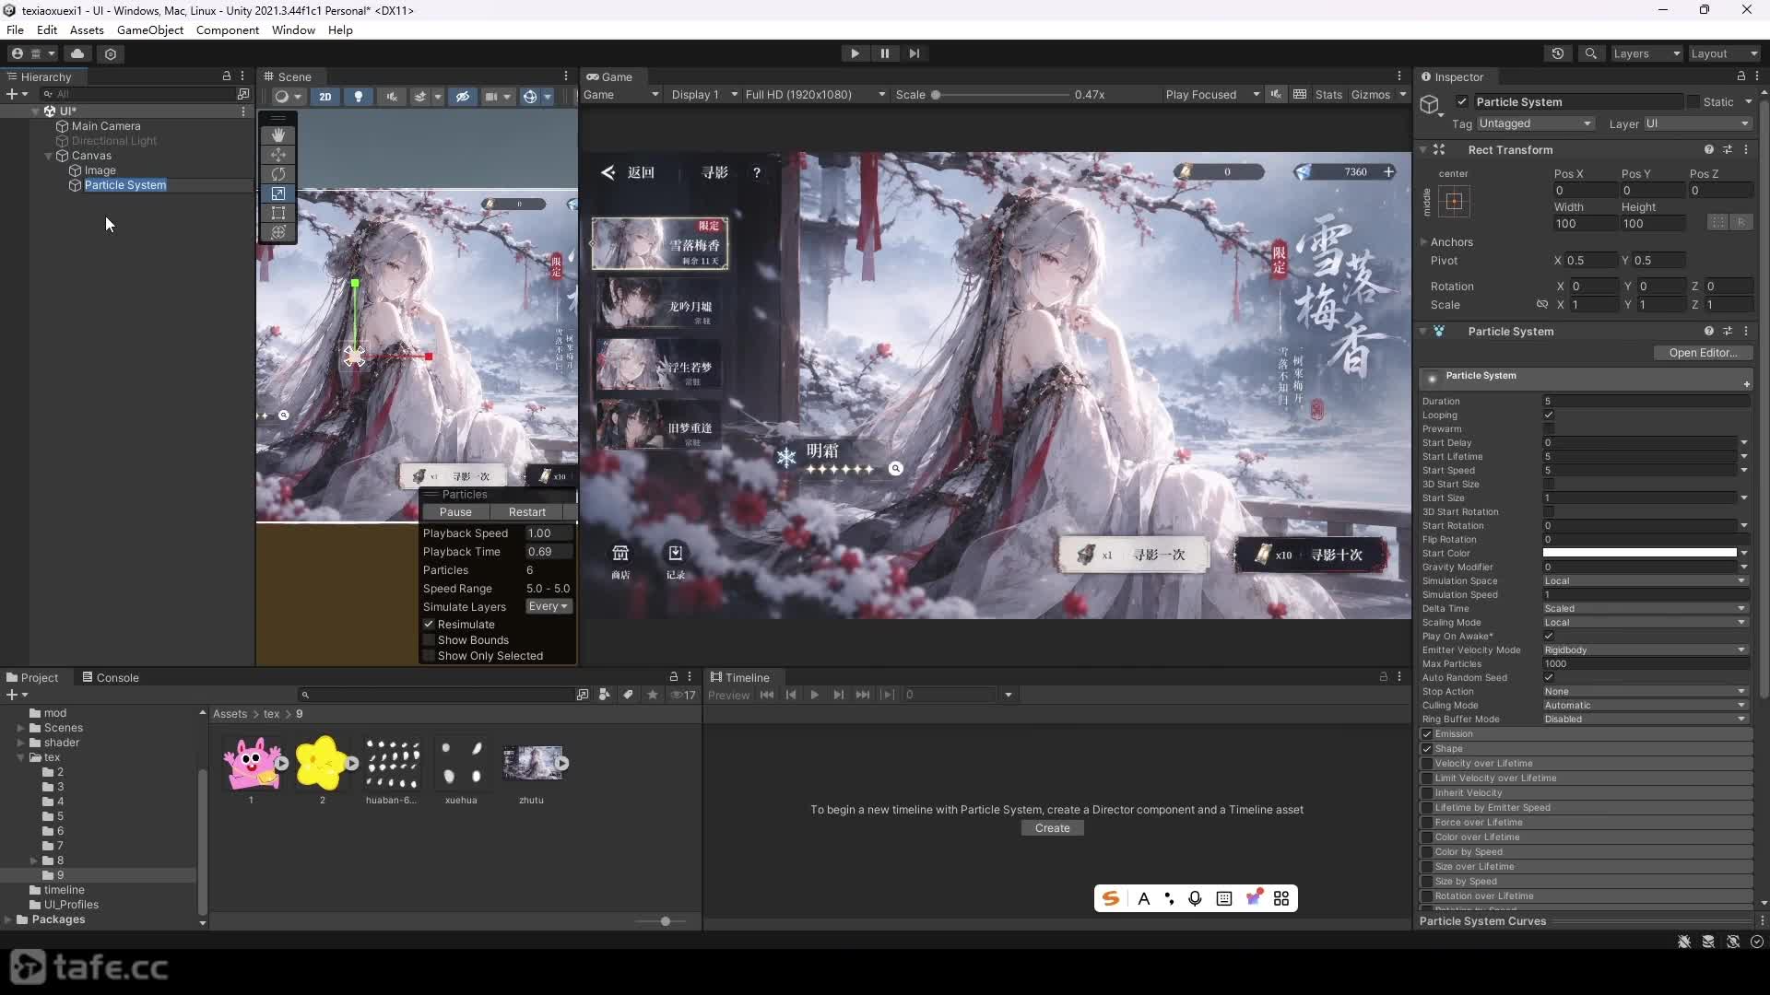Open Undo History clock icon
Screen dimensions: 1770x995
[x=1558, y=53]
